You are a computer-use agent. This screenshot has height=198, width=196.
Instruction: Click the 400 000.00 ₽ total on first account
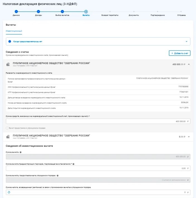(x=179, y=64)
